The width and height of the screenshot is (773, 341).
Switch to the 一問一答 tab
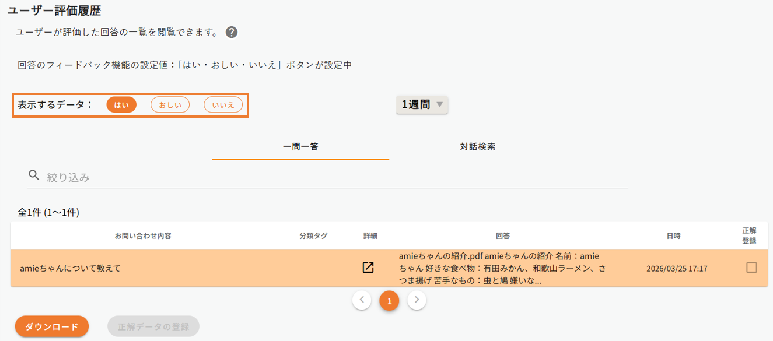click(x=300, y=147)
